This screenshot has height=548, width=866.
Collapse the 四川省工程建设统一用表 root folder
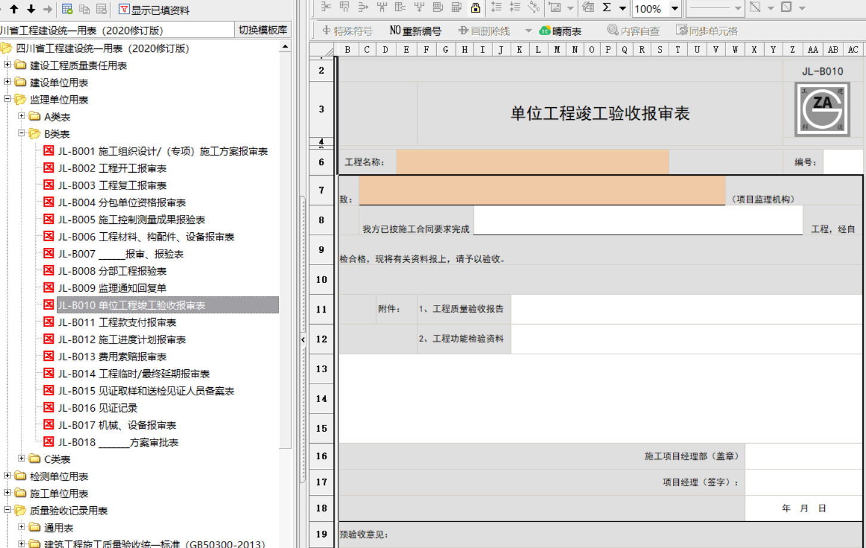(6, 48)
